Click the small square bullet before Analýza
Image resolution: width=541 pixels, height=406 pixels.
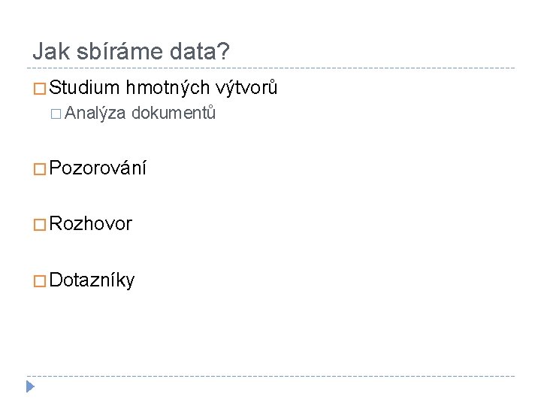(58, 114)
